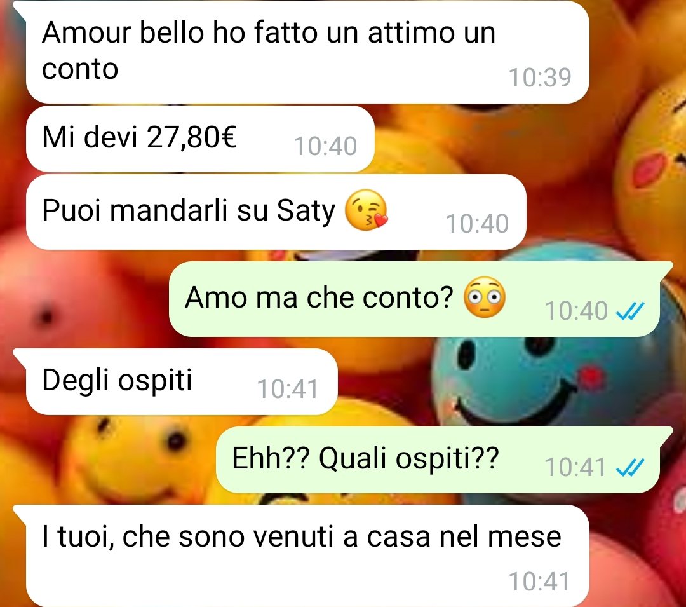686x607 pixels.
Task: Select the 'Mi devi 27,80€' message bubble
Action: pos(200,139)
